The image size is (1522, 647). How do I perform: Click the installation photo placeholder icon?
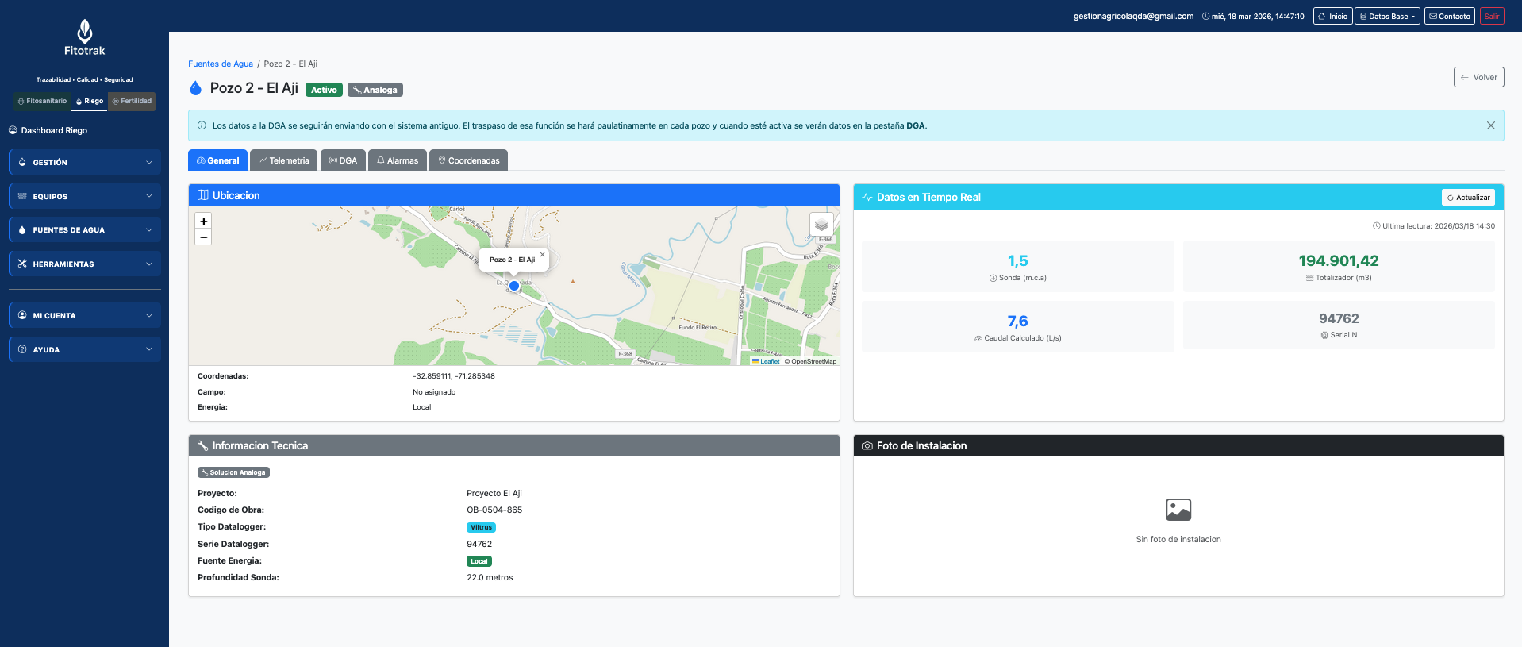[1178, 510]
